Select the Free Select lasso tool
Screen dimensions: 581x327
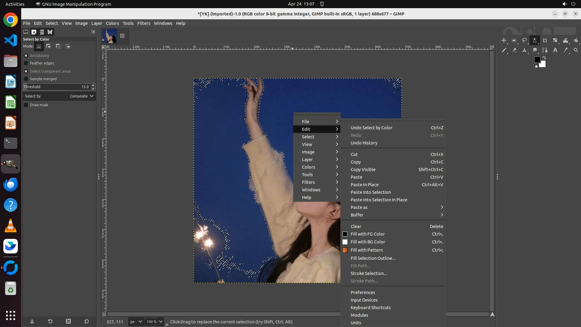(524, 40)
